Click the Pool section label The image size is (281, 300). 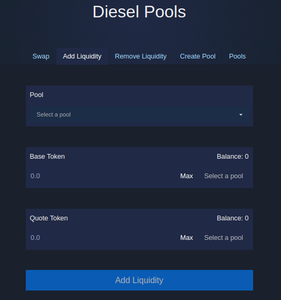[x=36, y=95]
